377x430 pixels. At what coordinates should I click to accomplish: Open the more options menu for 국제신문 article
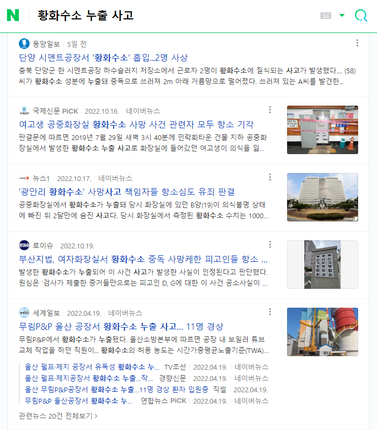pos(270,110)
